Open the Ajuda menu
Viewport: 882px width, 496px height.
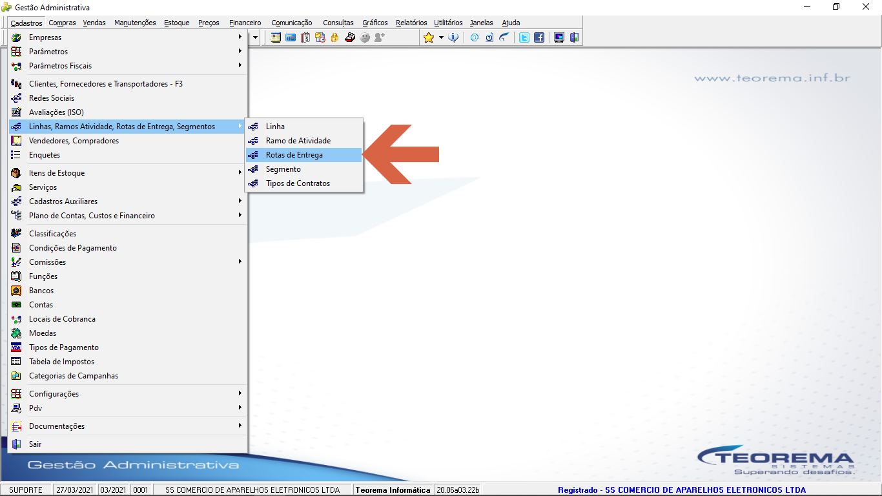pos(511,23)
